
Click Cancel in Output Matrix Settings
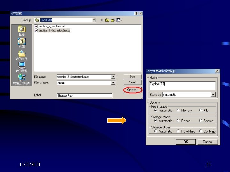[208, 142]
